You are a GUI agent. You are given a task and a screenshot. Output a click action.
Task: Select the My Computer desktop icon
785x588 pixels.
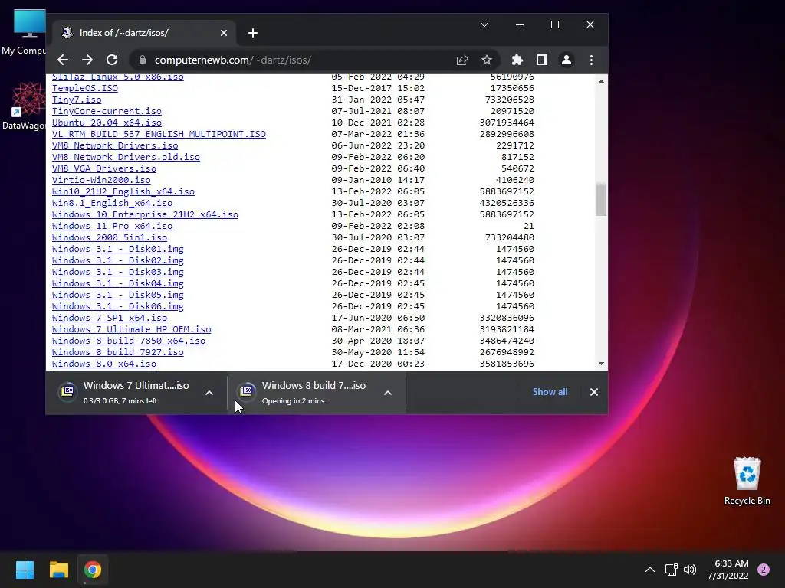[24, 33]
